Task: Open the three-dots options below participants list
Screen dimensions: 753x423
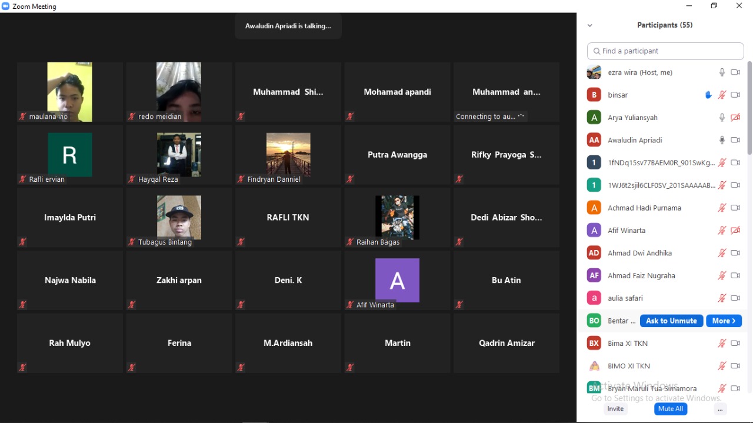Action: tap(720, 409)
